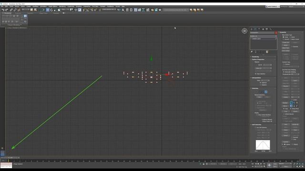Viewport: 305px width, 171px height.
Task: Activate the Select and Move tool
Action: click(x=48, y=9)
